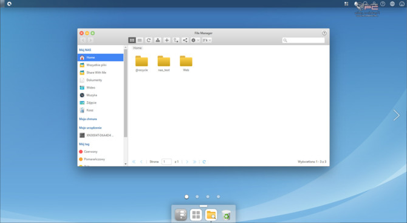Open storage server app in dock
Viewport: 407px width, 223px height.
pyautogui.click(x=180, y=215)
